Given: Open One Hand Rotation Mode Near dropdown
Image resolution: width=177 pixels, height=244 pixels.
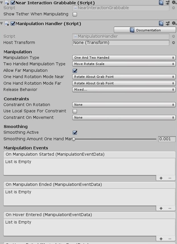Looking at the screenshot, I should pos(124,77).
